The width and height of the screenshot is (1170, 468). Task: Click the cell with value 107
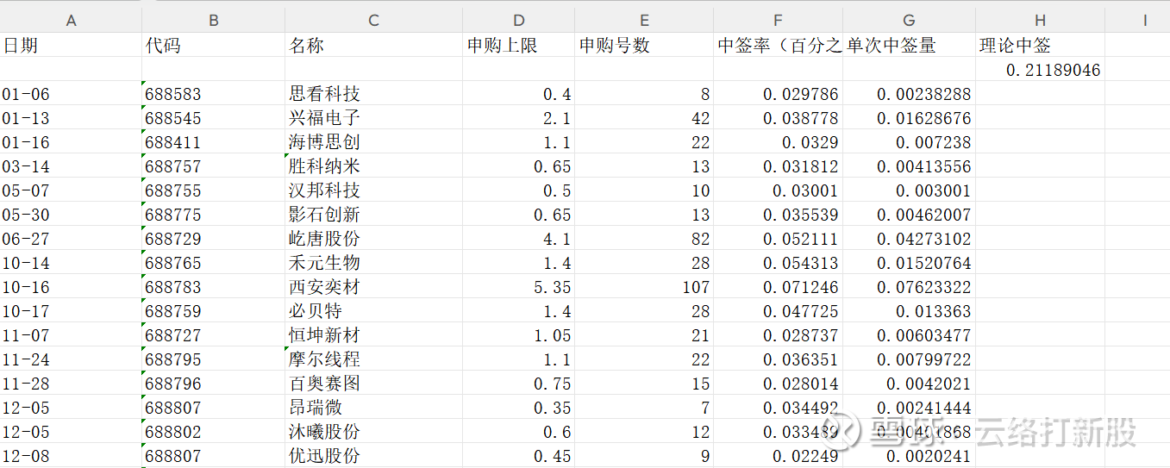[695, 287]
